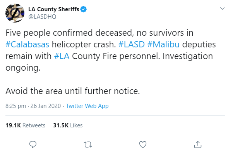Select the #LA hashtag link

point(62,56)
